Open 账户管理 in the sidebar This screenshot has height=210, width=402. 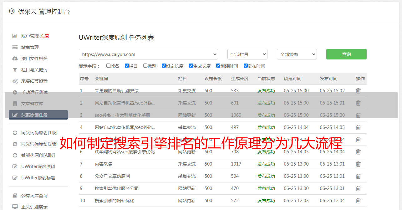[30, 36]
